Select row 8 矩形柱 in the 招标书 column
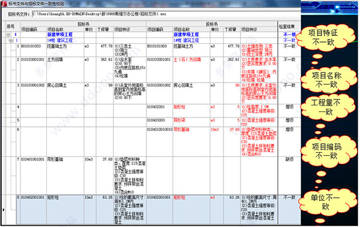This screenshot has width=360, height=227. (x=53, y=198)
